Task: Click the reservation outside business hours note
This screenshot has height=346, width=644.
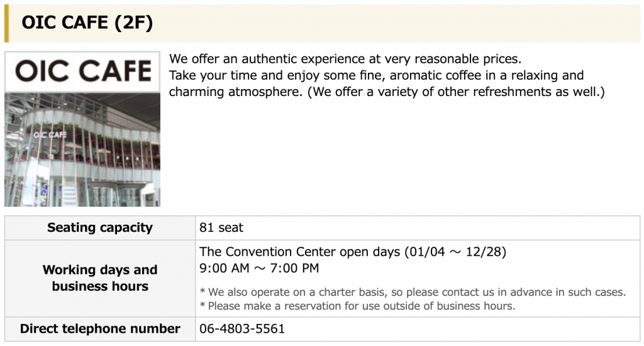Action: click(357, 306)
